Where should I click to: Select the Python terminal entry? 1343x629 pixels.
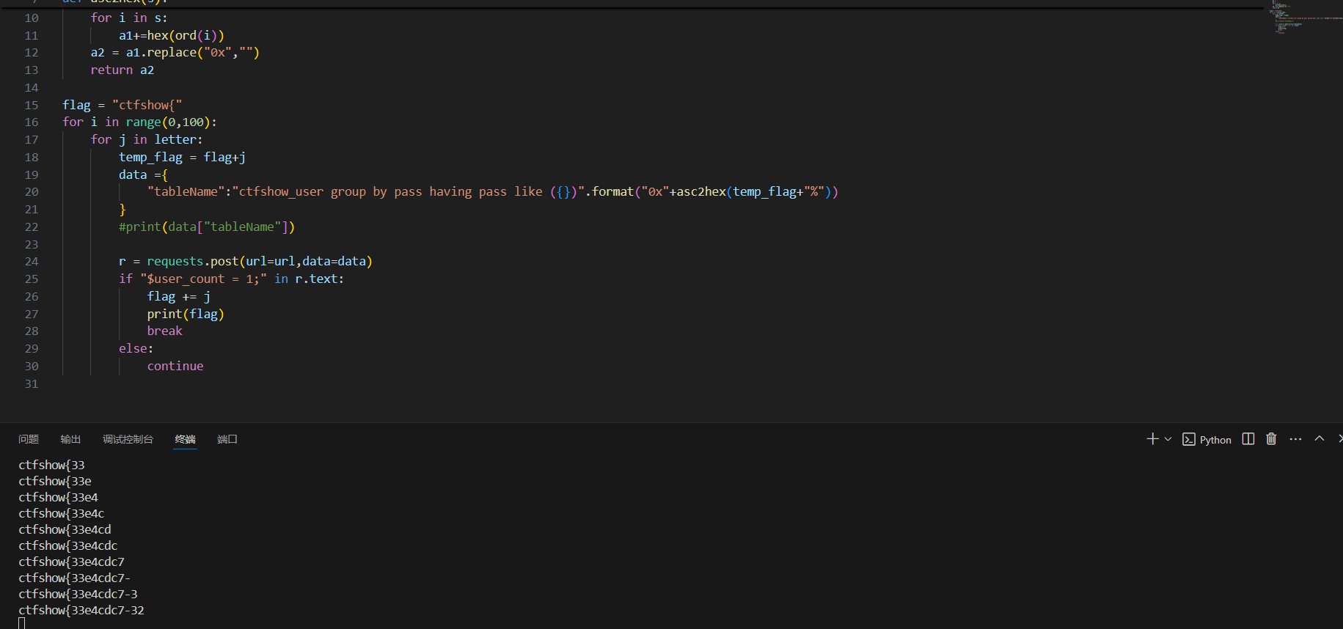point(1207,440)
